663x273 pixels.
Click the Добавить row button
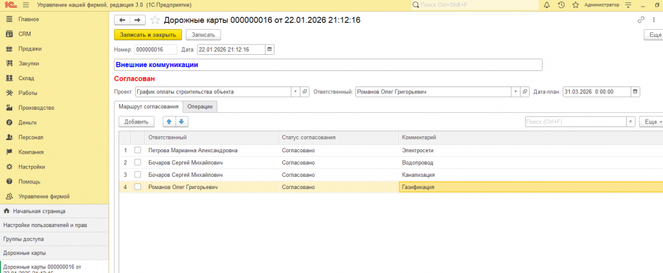137,122
